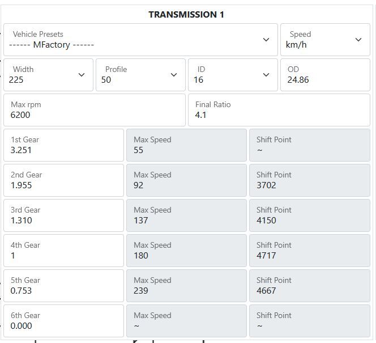Open the Vehicle Presets dropdown
This screenshot has width=376, height=343.
(140, 40)
